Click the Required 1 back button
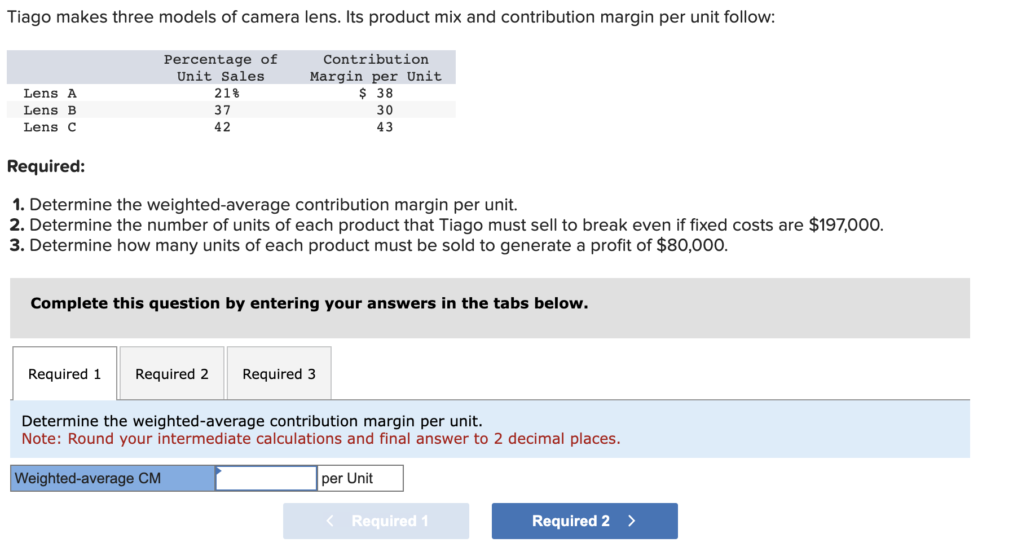This screenshot has width=1013, height=547. pyautogui.click(x=375, y=520)
